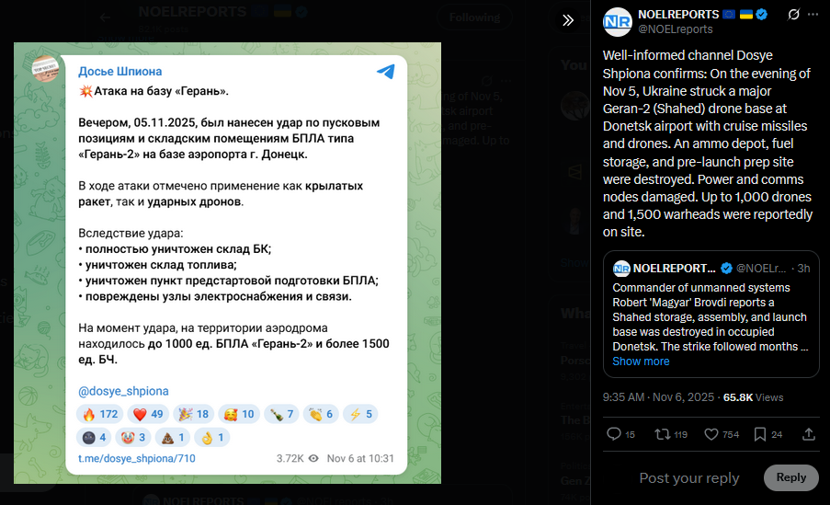
Task: Click the Атака на базу «Герань» headline
Action: (153, 91)
